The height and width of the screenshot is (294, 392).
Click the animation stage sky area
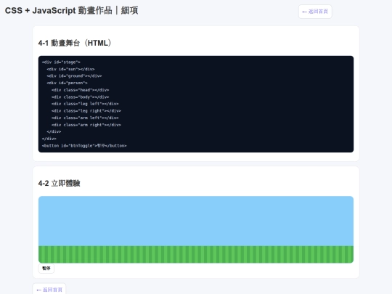click(196, 221)
